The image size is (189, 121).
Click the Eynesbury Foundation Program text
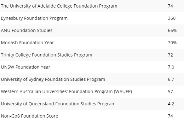click(x=34, y=18)
